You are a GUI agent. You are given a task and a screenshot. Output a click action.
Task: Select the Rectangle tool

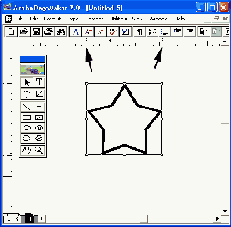coord(27,117)
